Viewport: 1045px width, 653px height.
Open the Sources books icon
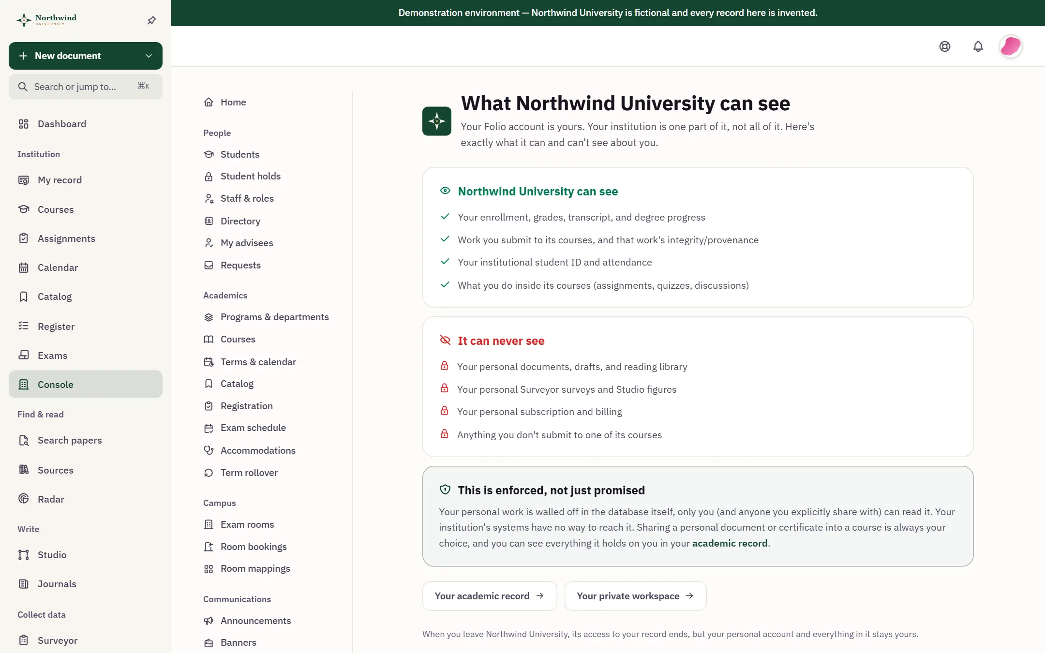click(x=24, y=470)
